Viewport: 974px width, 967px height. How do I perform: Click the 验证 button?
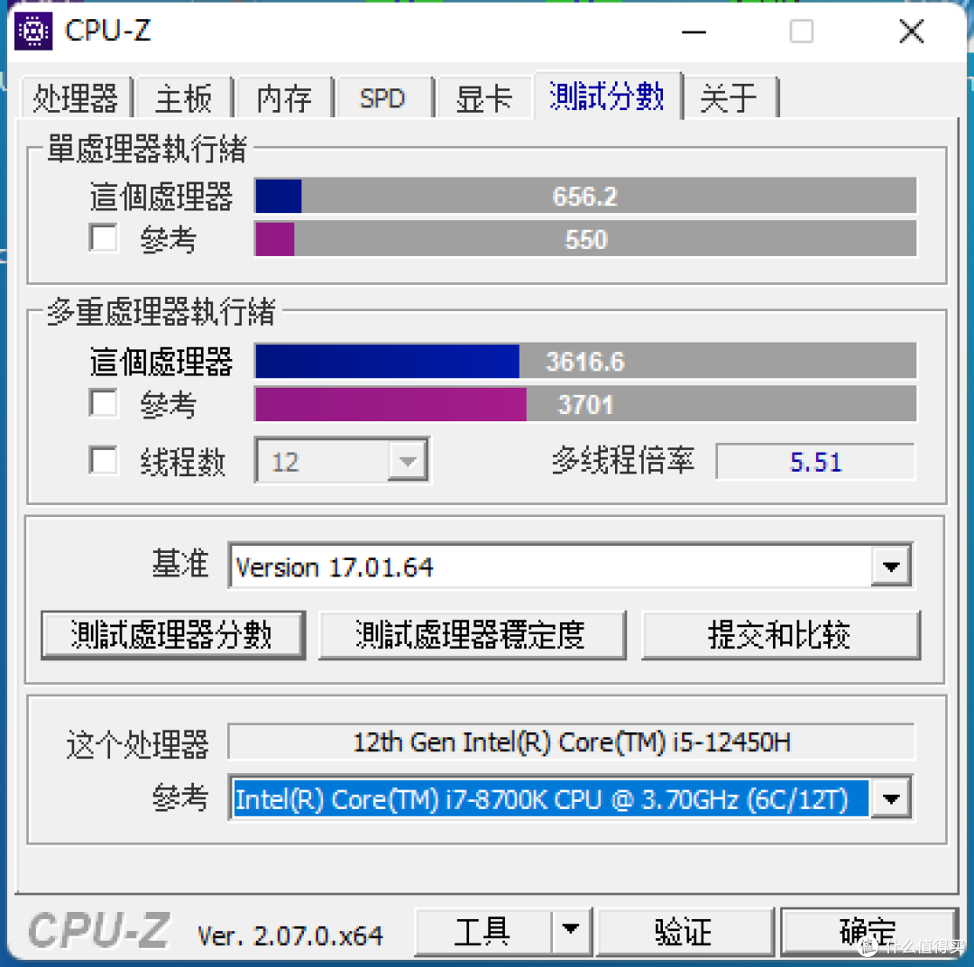pos(685,931)
